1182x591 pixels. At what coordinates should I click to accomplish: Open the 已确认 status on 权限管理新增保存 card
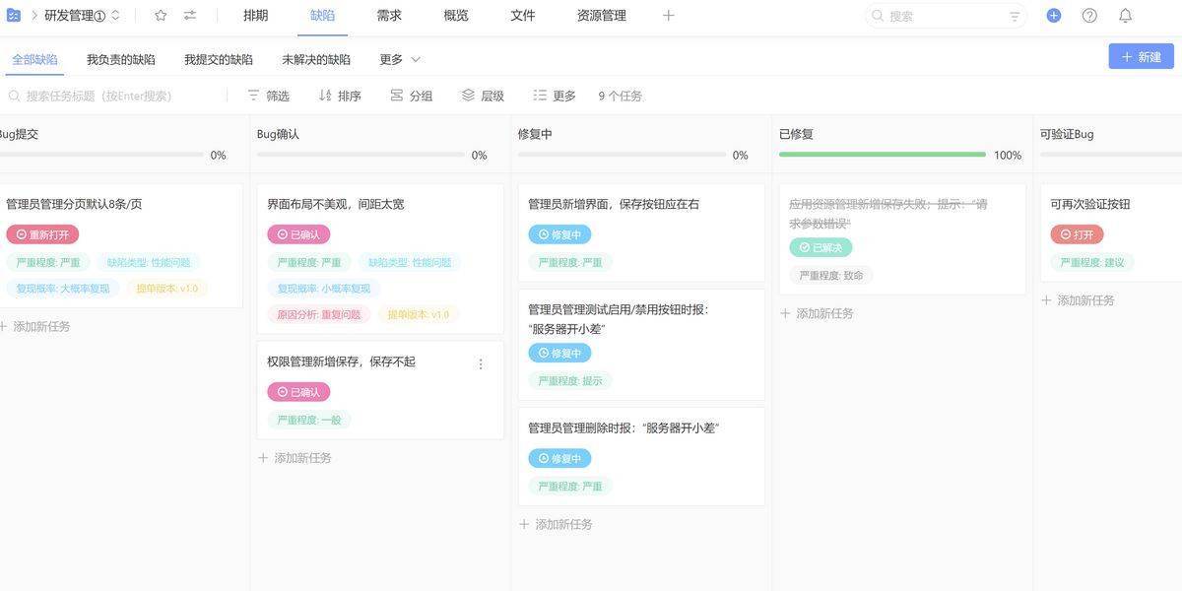pyautogui.click(x=298, y=392)
